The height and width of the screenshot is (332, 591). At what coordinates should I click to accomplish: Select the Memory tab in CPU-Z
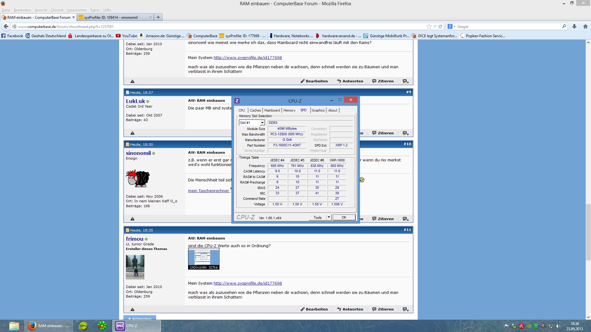(x=289, y=110)
